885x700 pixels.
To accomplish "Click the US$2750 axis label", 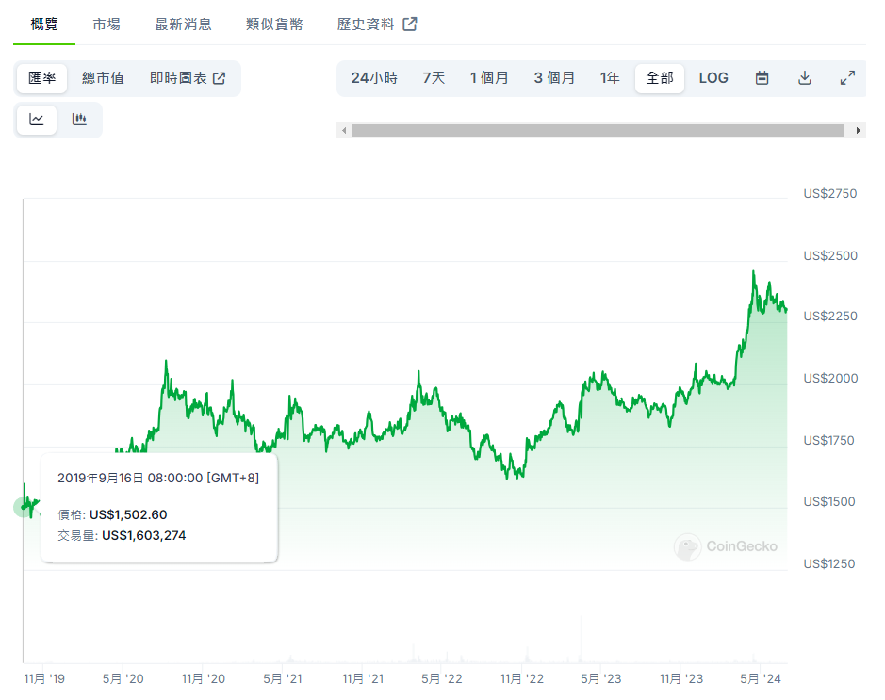I will click(830, 193).
